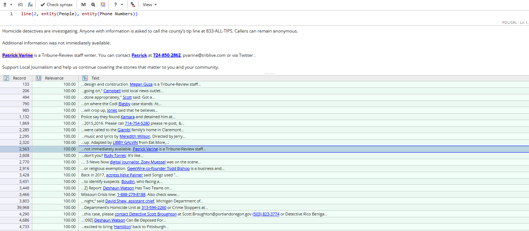Click the integer type icon beside Record

(6, 78)
